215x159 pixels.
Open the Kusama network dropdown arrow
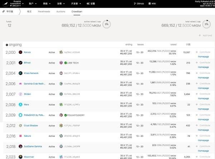[23, 4]
